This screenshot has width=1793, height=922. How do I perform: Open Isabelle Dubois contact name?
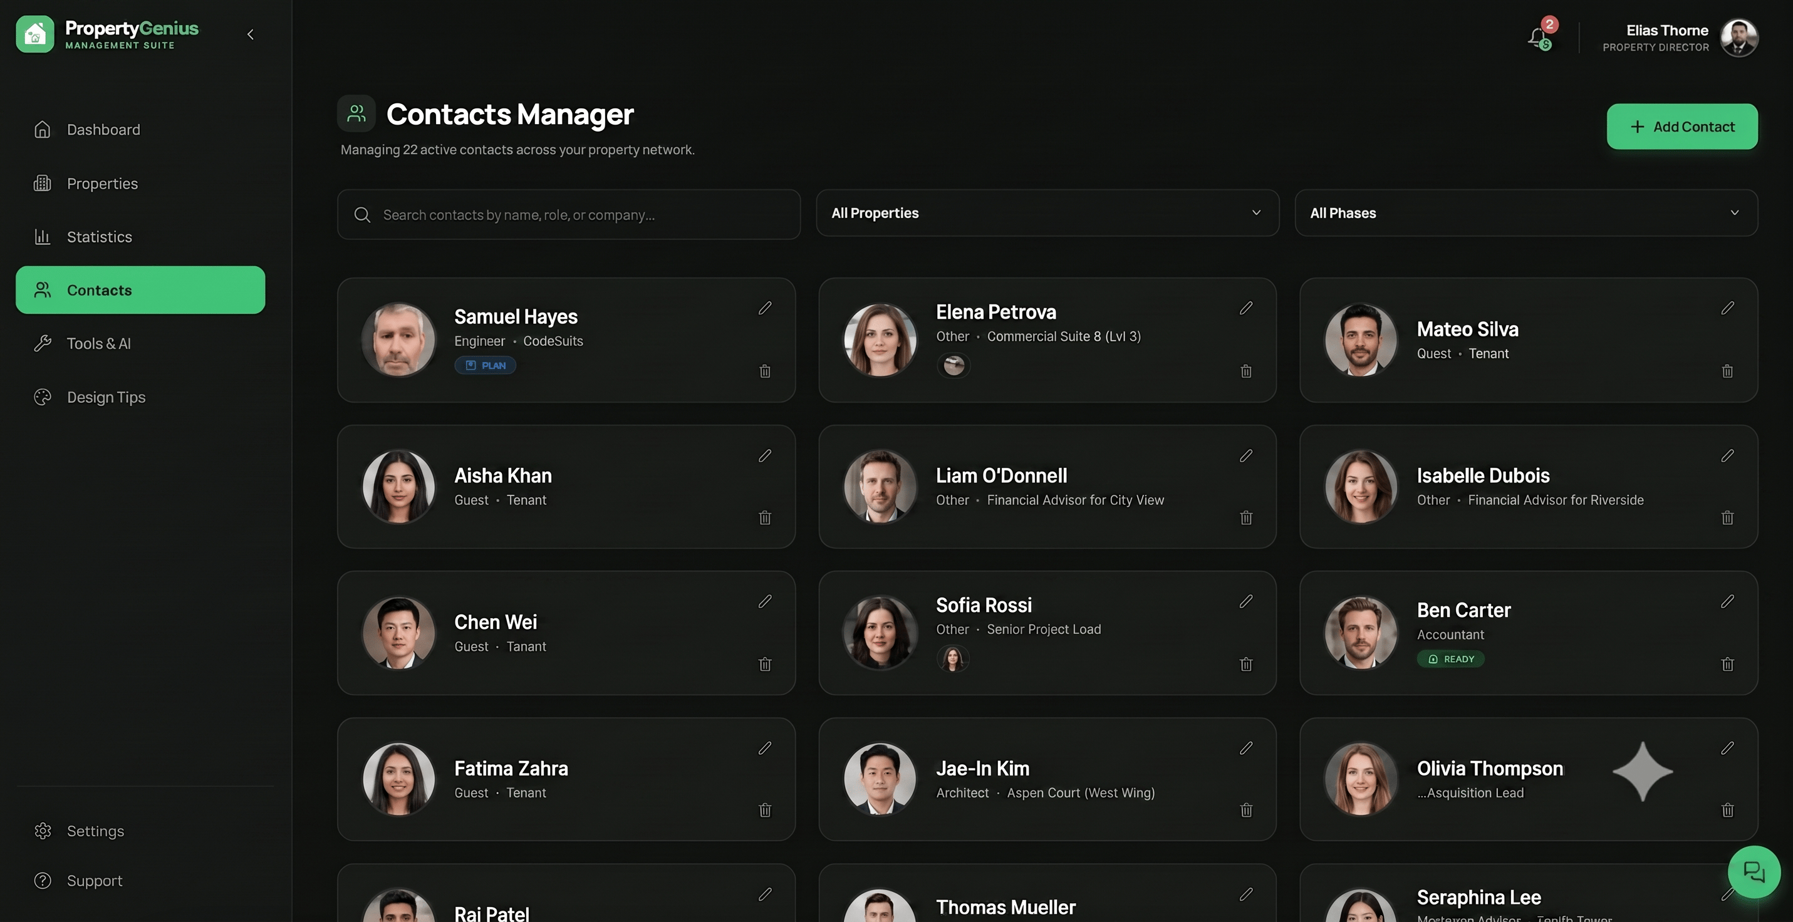pos(1484,475)
